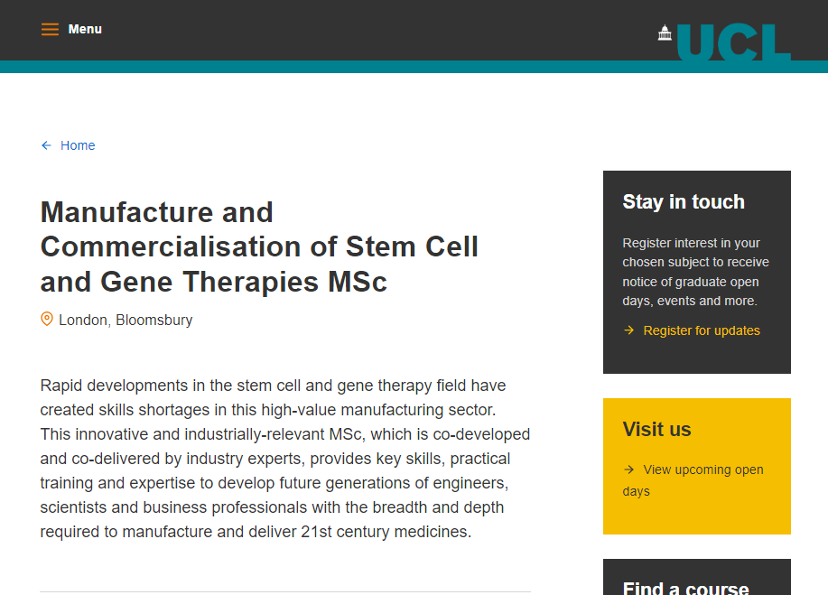
Task: Open the Register for updates link
Action: [x=702, y=330]
